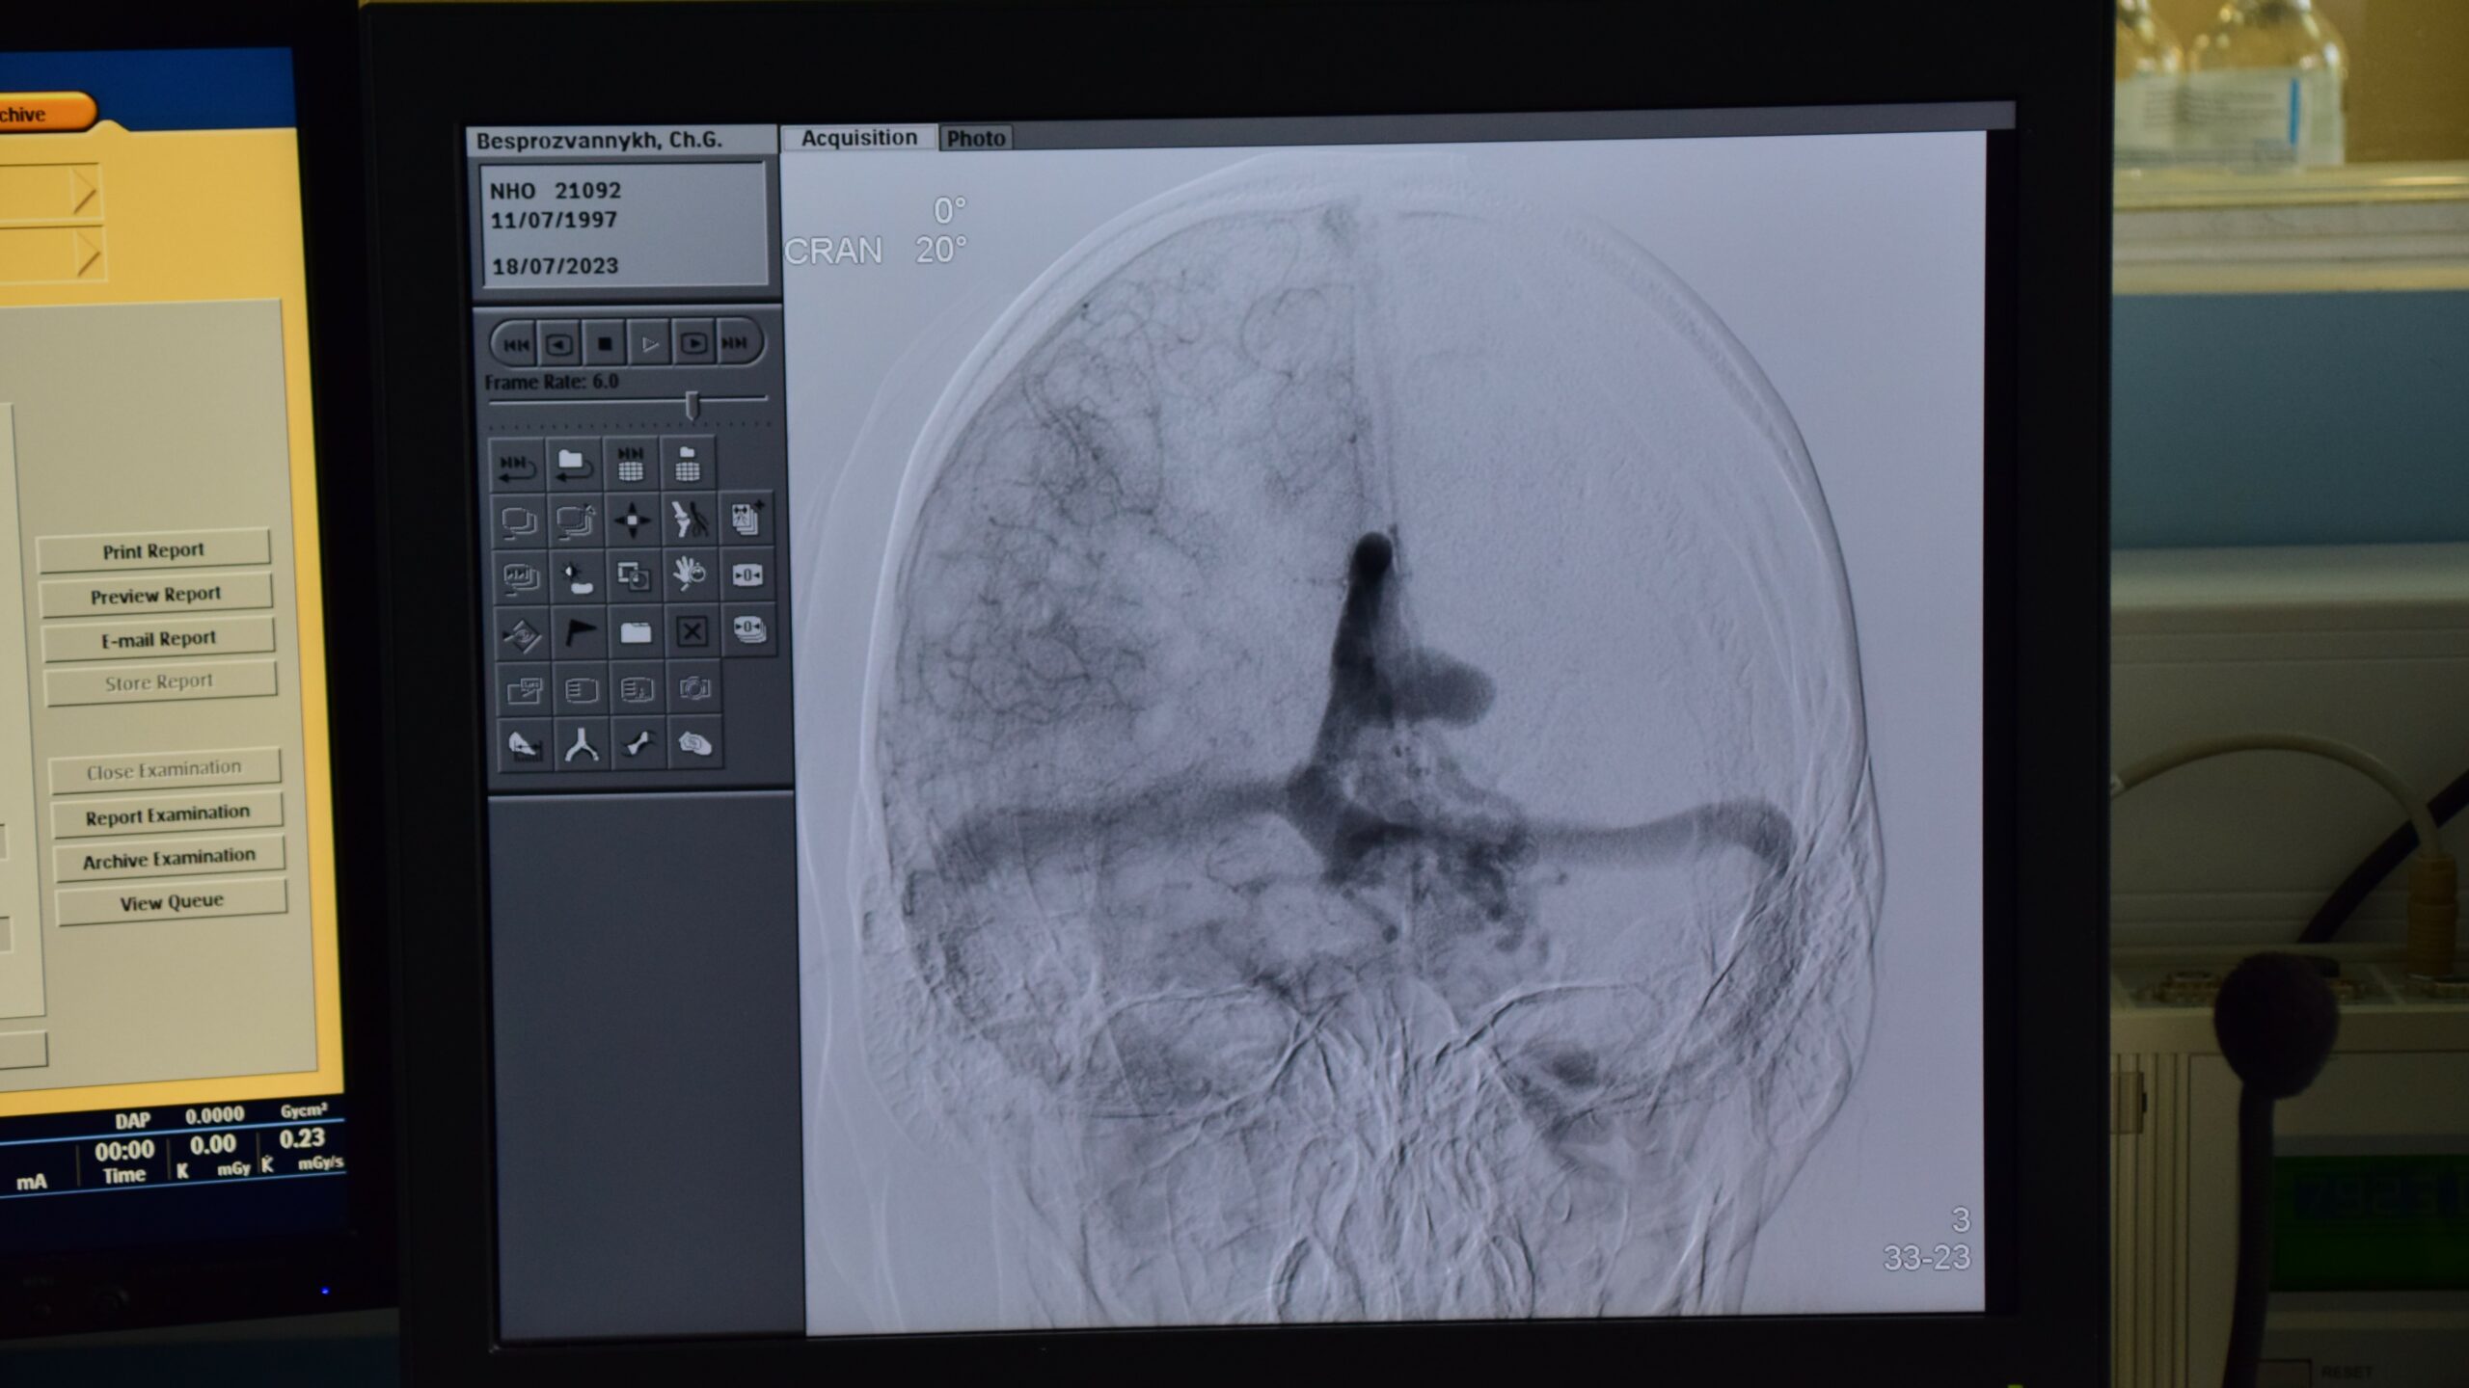Click the Frame Rate: 6.0 label

(552, 382)
